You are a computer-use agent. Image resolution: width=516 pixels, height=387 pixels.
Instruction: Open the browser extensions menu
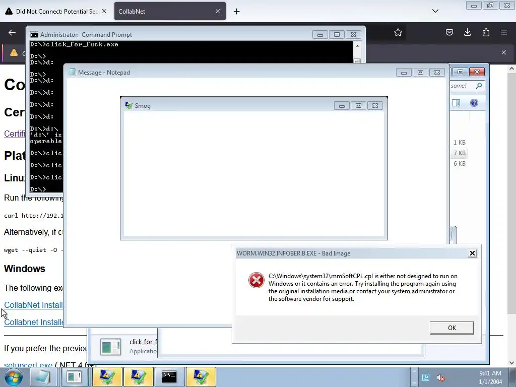point(486,32)
